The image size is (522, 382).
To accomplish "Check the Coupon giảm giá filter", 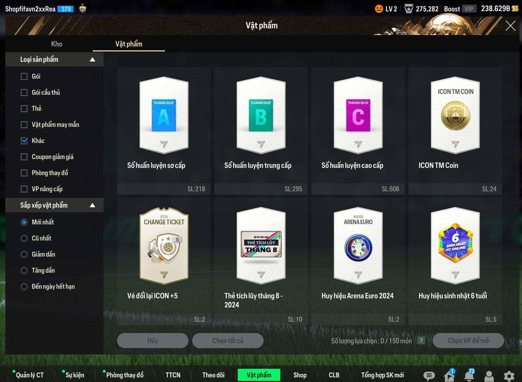I will point(24,157).
